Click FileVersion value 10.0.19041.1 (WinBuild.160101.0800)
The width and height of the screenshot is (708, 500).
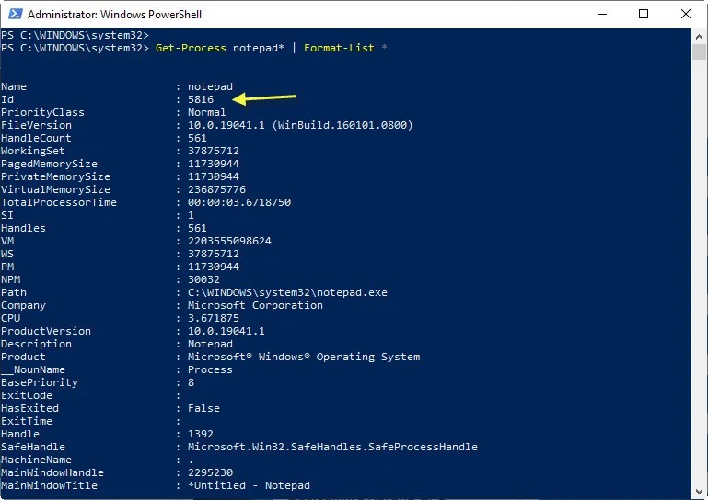pos(300,125)
